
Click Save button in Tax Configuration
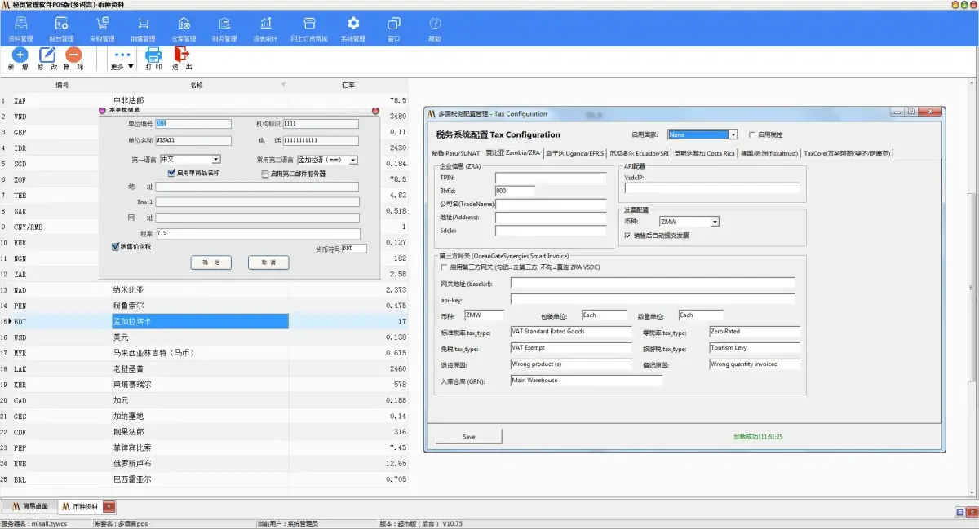[x=469, y=436]
